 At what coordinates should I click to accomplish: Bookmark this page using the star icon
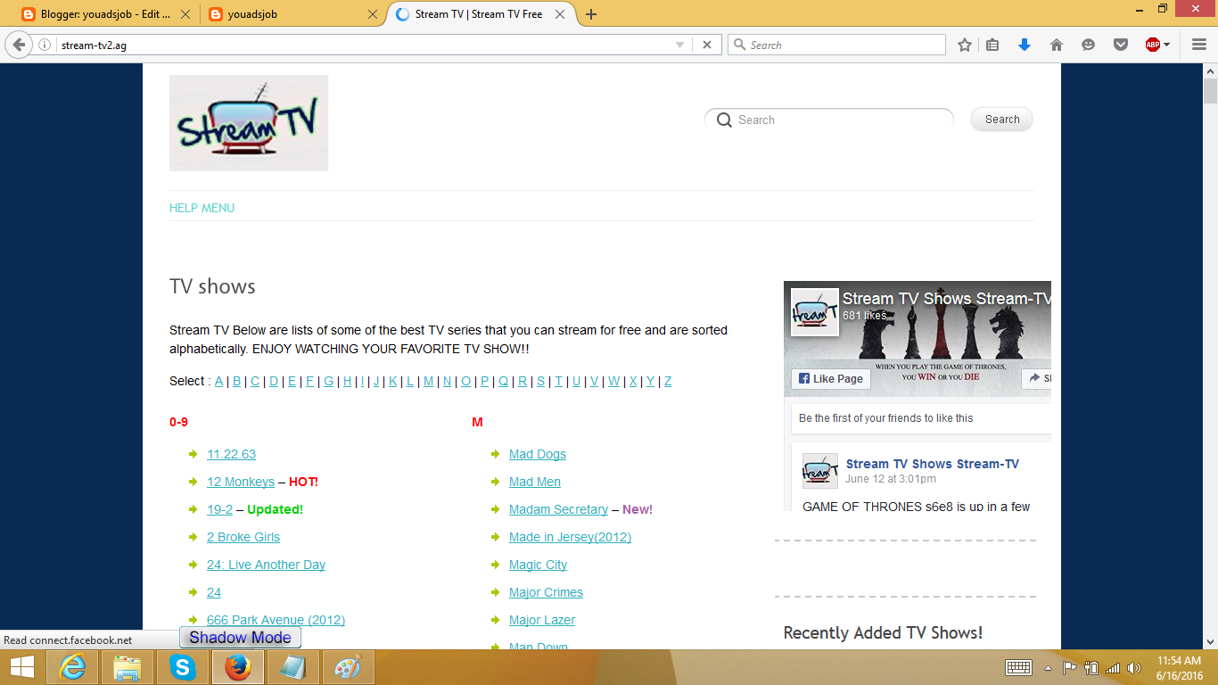coord(965,44)
